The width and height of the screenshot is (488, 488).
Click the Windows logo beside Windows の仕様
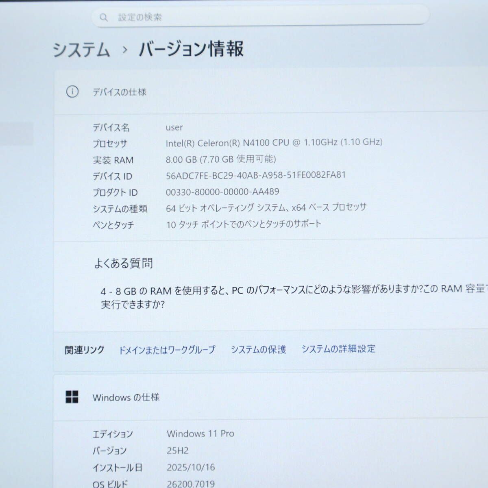coord(72,397)
